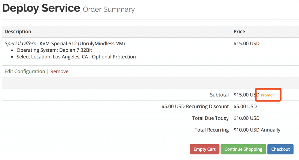This screenshot has height=160, width=299.
Task: Select the Order Summary subtitle text
Action: coord(109,9)
